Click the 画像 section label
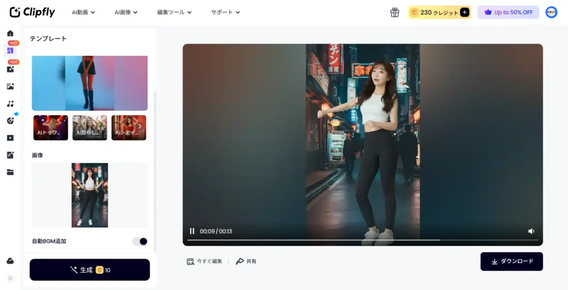The height and width of the screenshot is (290, 568). pyautogui.click(x=37, y=155)
